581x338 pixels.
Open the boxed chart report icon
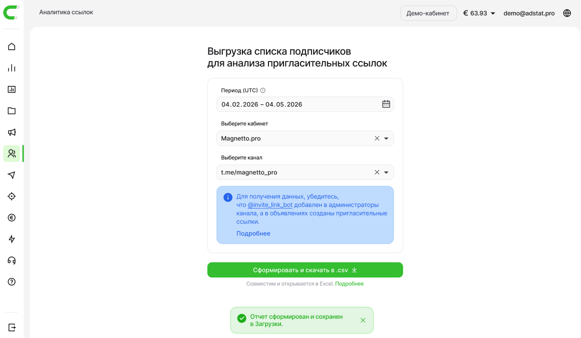(12, 89)
